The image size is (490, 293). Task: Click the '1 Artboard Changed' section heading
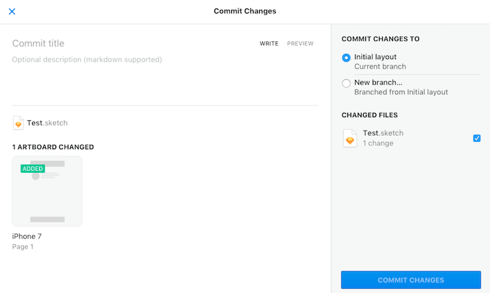[x=53, y=147]
